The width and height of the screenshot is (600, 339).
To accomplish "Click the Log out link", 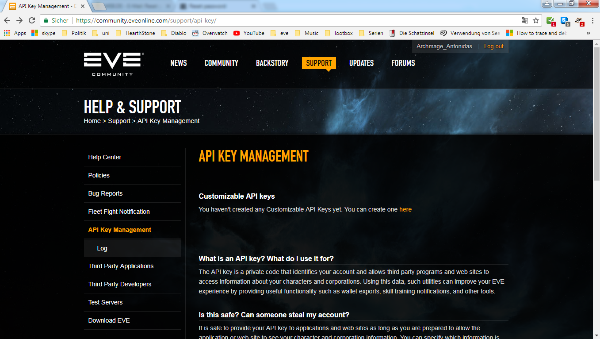I will point(493,46).
